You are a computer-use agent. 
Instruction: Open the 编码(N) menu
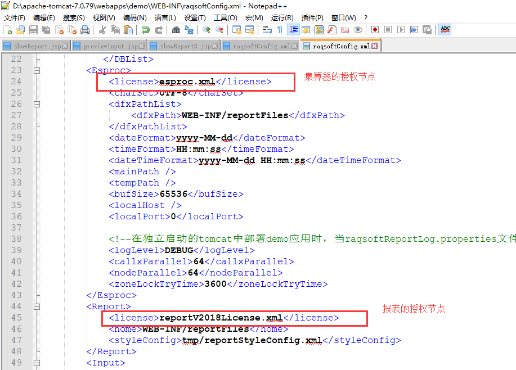(x=134, y=18)
